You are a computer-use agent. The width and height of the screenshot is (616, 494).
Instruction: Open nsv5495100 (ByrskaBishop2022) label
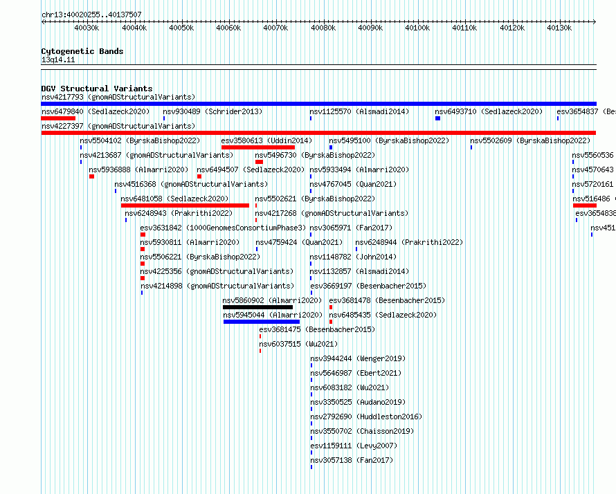389,140
